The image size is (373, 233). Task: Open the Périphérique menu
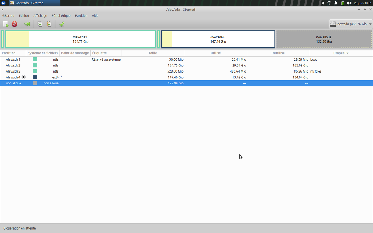point(61,16)
